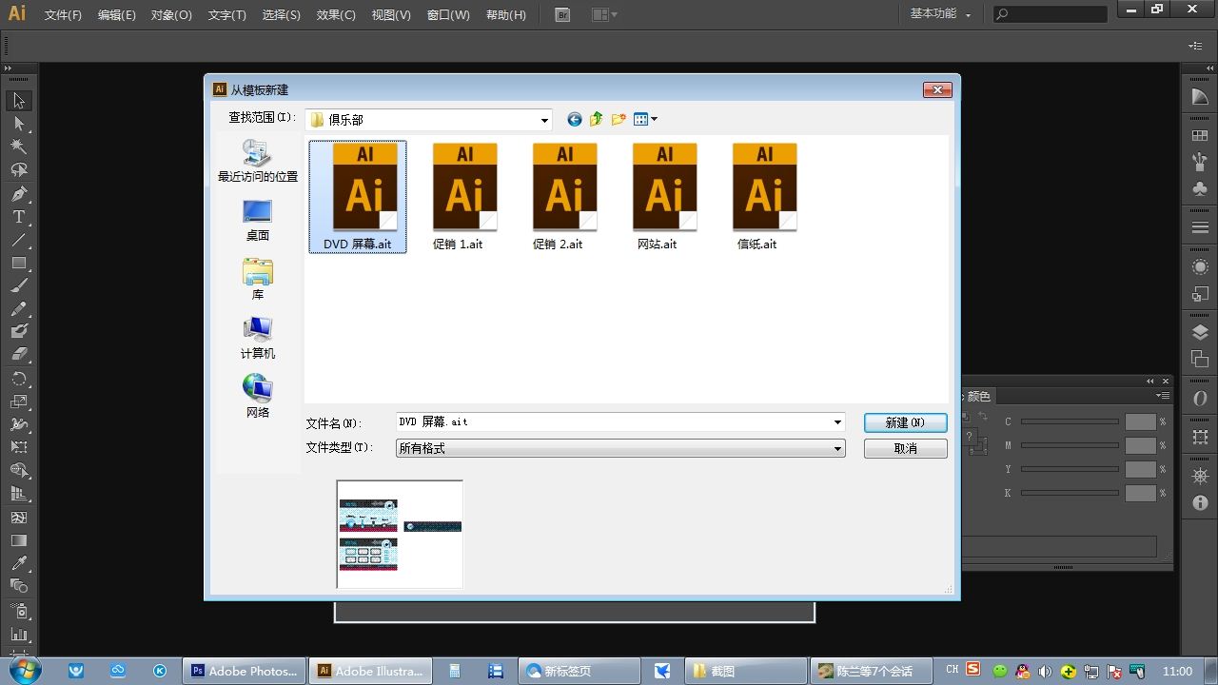
Task: Open the 文件类型 format dropdown
Action: point(837,448)
